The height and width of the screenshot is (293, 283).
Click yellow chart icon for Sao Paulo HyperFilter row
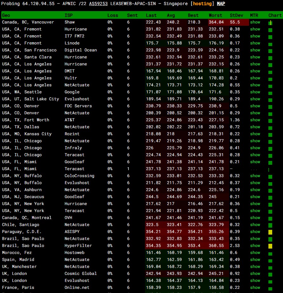pyautogui.click(x=270, y=246)
